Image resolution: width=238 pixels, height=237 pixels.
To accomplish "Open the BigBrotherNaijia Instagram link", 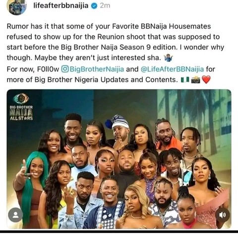I will [x=97, y=69].
